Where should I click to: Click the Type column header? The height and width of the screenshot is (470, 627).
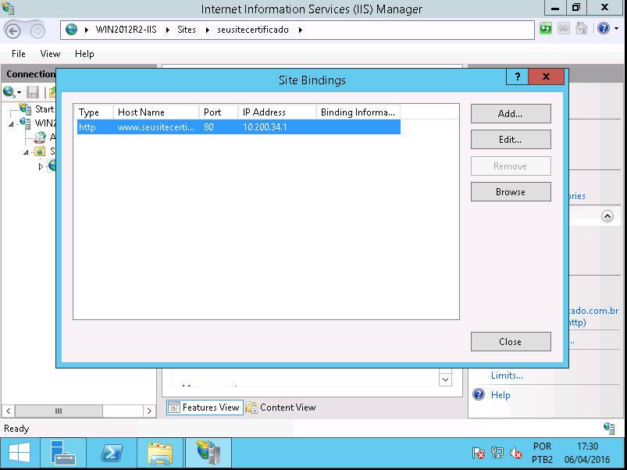[94, 112]
